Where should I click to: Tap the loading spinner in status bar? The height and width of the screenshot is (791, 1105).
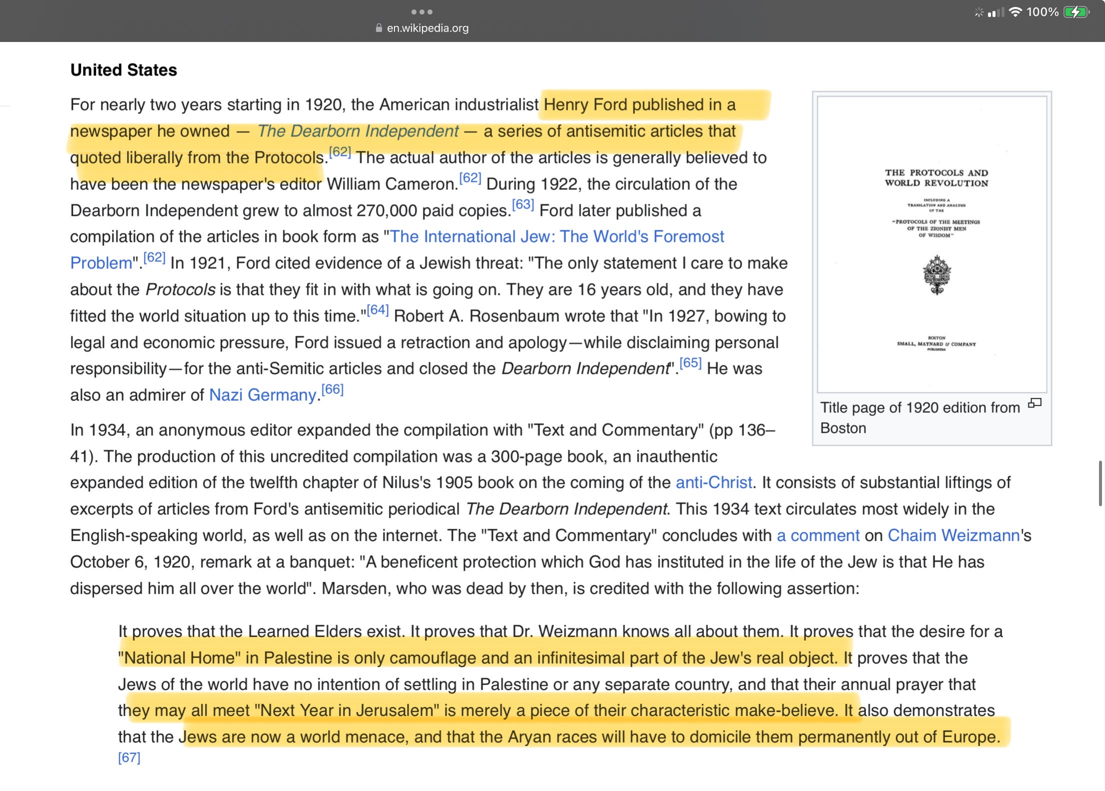click(979, 12)
